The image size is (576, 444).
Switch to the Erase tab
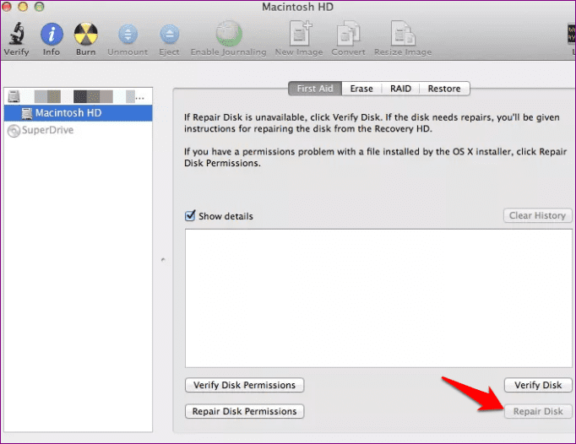point(361,89)
